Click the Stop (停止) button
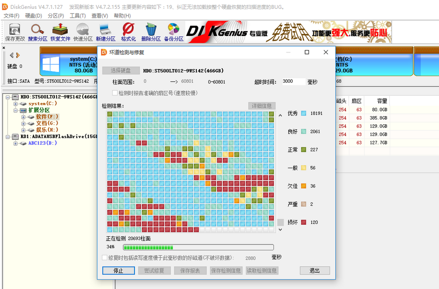This screenshot has height=289, width=439. tap(119, 271)
